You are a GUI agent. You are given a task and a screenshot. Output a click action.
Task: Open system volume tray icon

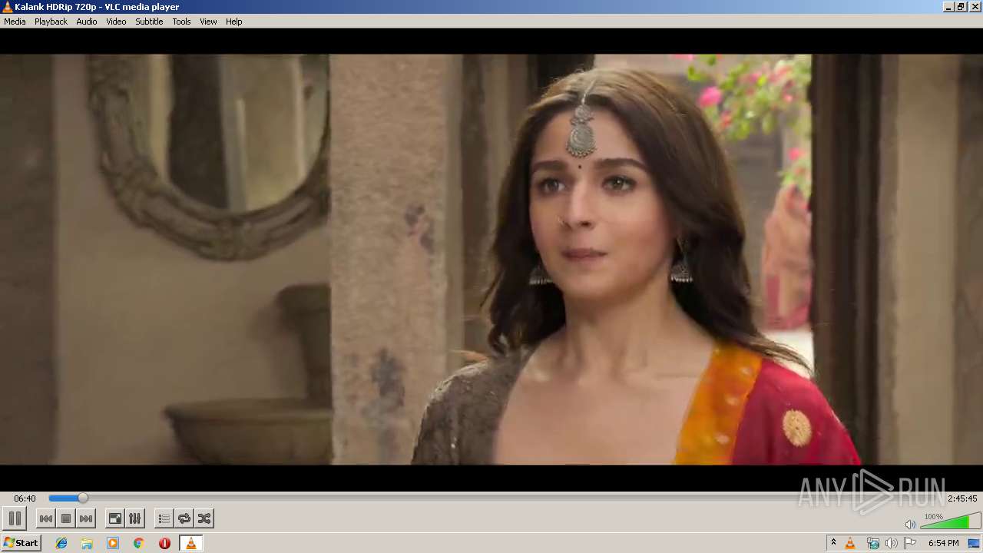point(891,543)
